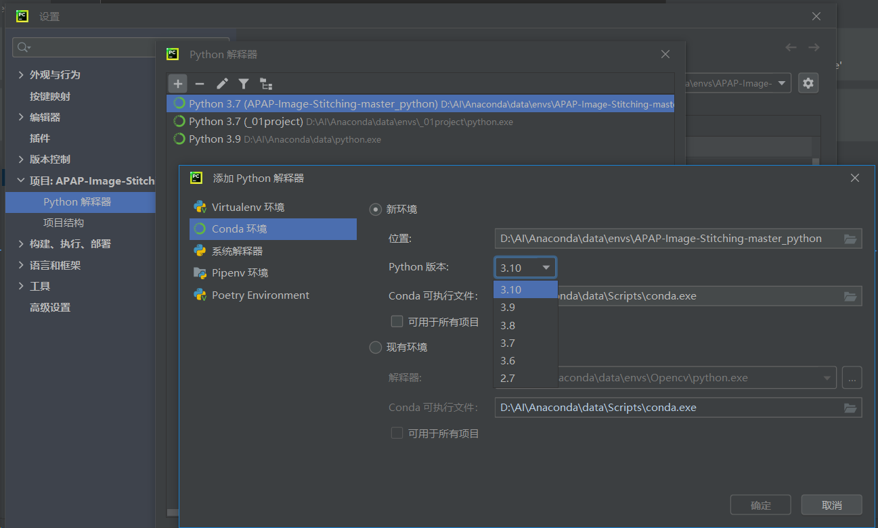
Task: Click the edit interpreter pencil icon
Action: pyautogui.click(x=222, y=84)
